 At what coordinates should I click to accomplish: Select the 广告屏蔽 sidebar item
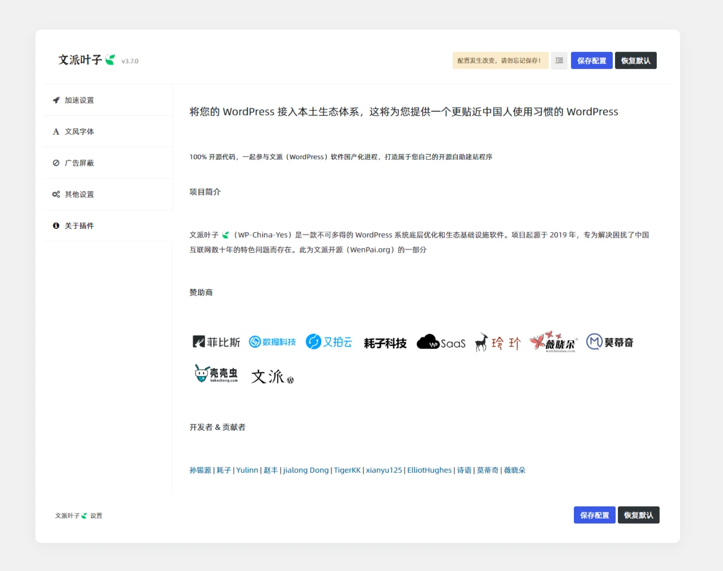(x=79, y=163)
